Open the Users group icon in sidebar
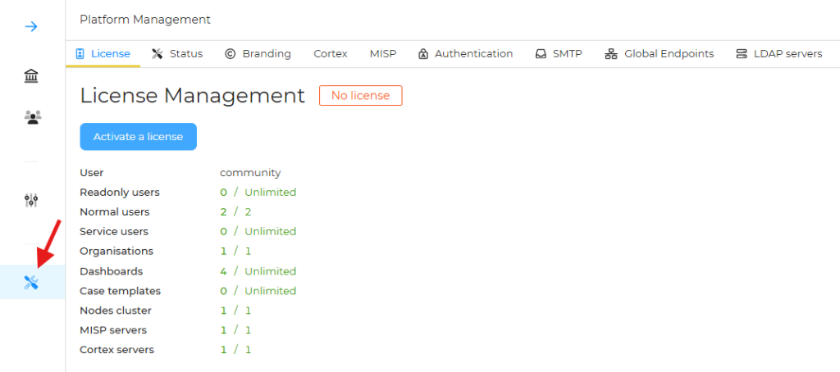 [32, 117]
